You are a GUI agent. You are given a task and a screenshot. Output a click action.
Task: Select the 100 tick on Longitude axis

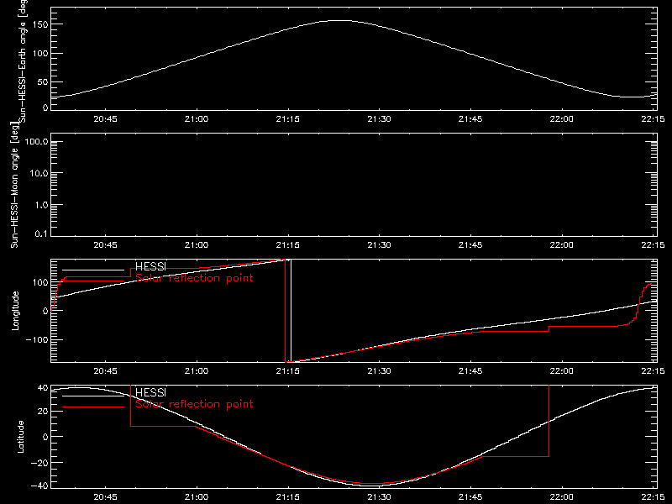click(39, 283)
